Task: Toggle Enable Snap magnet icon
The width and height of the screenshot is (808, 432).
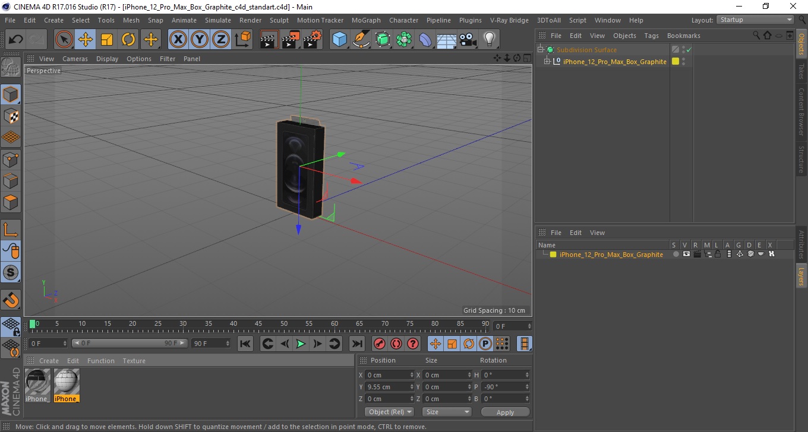Action: (x=11, y=300)
